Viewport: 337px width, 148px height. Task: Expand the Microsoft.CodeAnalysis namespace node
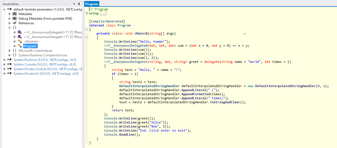(9, 51)
